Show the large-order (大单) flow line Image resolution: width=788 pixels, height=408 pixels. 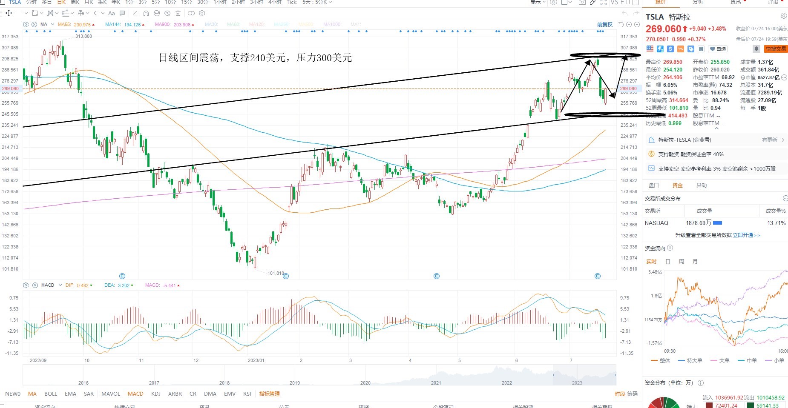point(721,360)
